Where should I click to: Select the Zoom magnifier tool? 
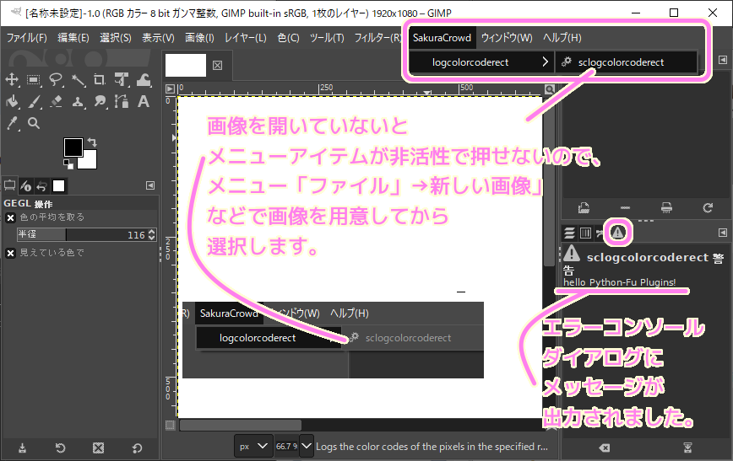(34, 123)
